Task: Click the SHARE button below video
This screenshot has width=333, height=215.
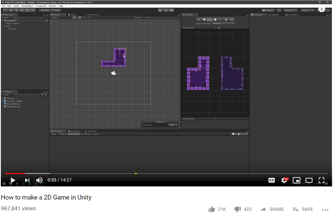Action: (x=272, y=209)
